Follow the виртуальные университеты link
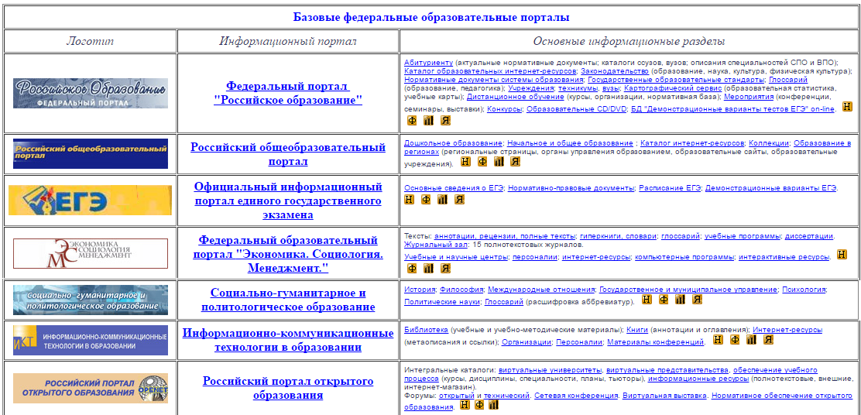Screen dimensions: 861x415 (x=551, y=369)
